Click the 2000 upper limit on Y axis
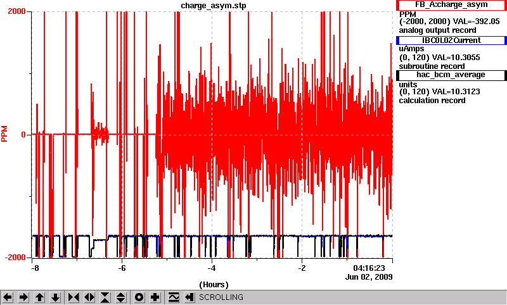This screenshot has width=507, height=305. 16,11
